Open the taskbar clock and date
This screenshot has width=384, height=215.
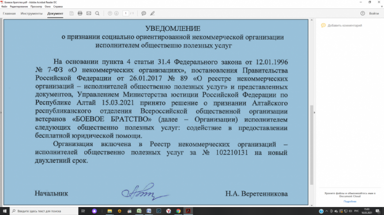point(367,211)
